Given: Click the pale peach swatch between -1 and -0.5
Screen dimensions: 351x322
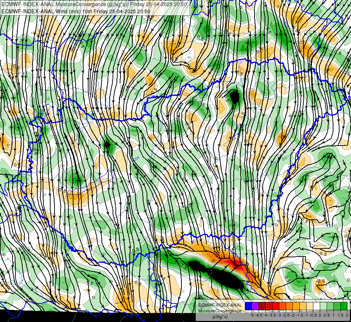Looking at the screenshot, I should (309, 306).
